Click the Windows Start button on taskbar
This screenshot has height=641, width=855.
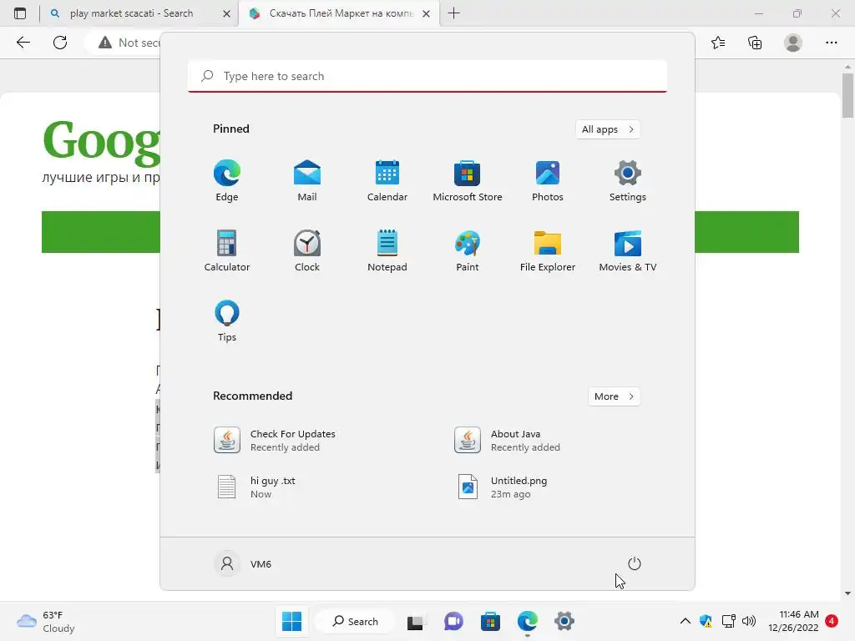pos(291,621)
